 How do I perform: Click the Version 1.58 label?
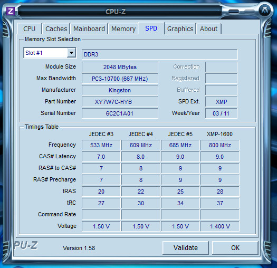click(79, 248)
